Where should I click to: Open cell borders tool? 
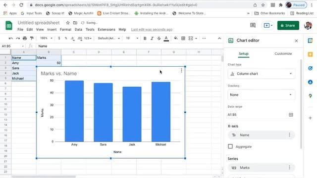tap(183, 38)
